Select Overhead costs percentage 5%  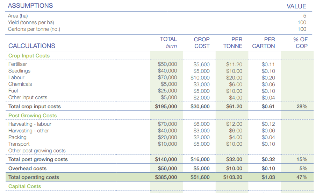(303, 168)
